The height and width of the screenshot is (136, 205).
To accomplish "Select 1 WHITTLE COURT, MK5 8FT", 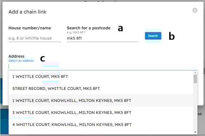I will pyautogui.click(x=101, y=77).
